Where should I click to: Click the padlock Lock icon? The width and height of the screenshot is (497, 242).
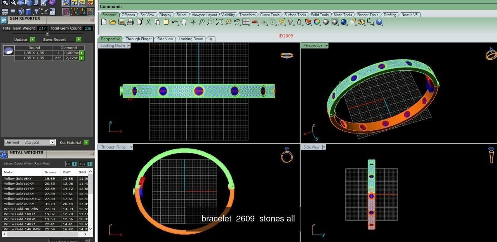pos(299,22)
